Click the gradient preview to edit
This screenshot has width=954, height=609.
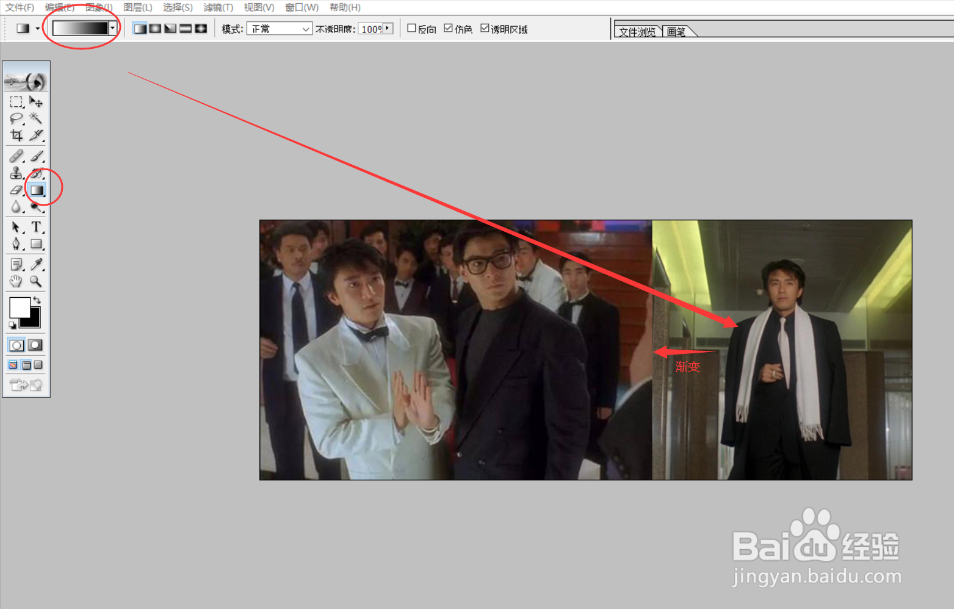81,28
